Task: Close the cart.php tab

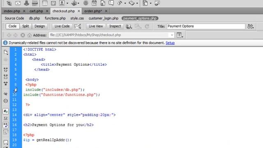Action: click(x=47, y=11)
